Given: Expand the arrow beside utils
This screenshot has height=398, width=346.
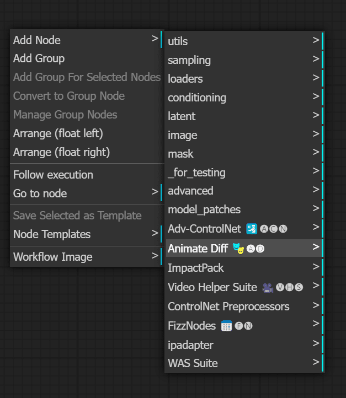Looking at the screenshot, I should [316, 40].
